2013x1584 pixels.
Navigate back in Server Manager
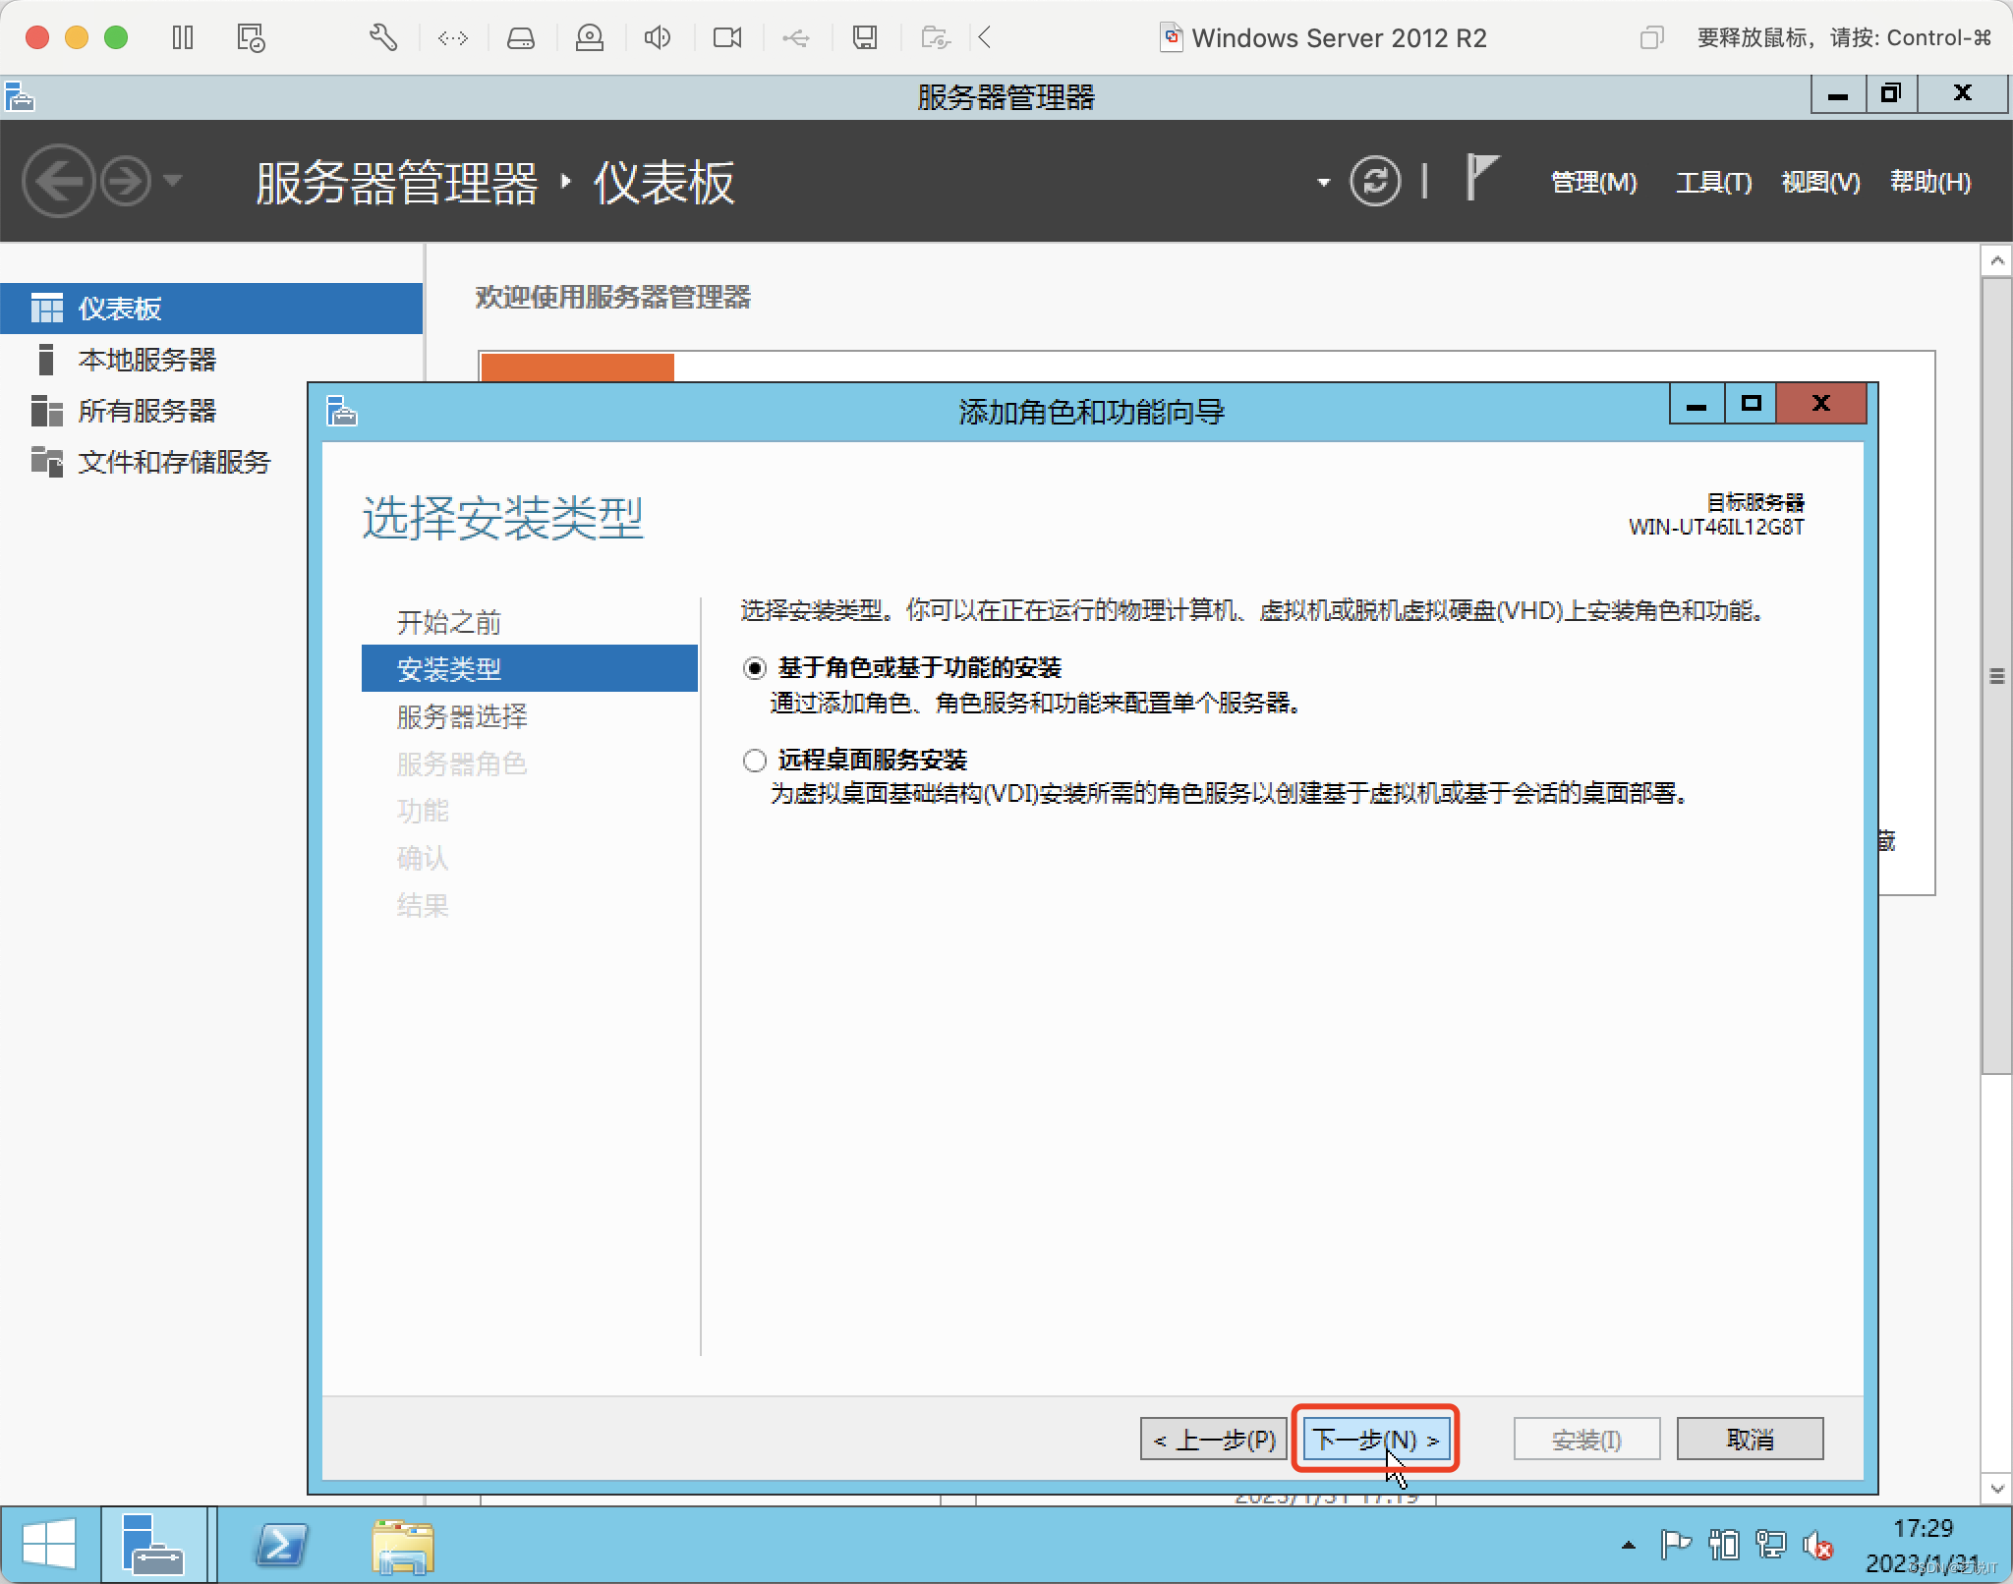click(x=58, y=181)
